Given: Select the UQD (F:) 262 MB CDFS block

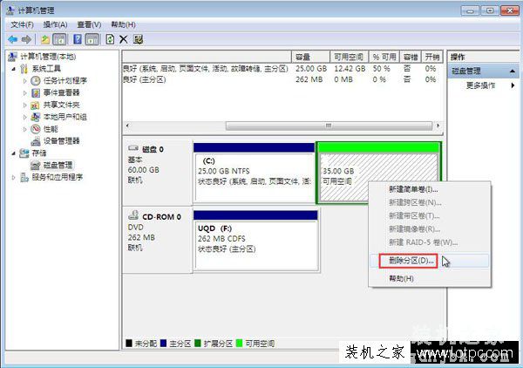Looking at the screenshot, I should [x=255, y=240].
